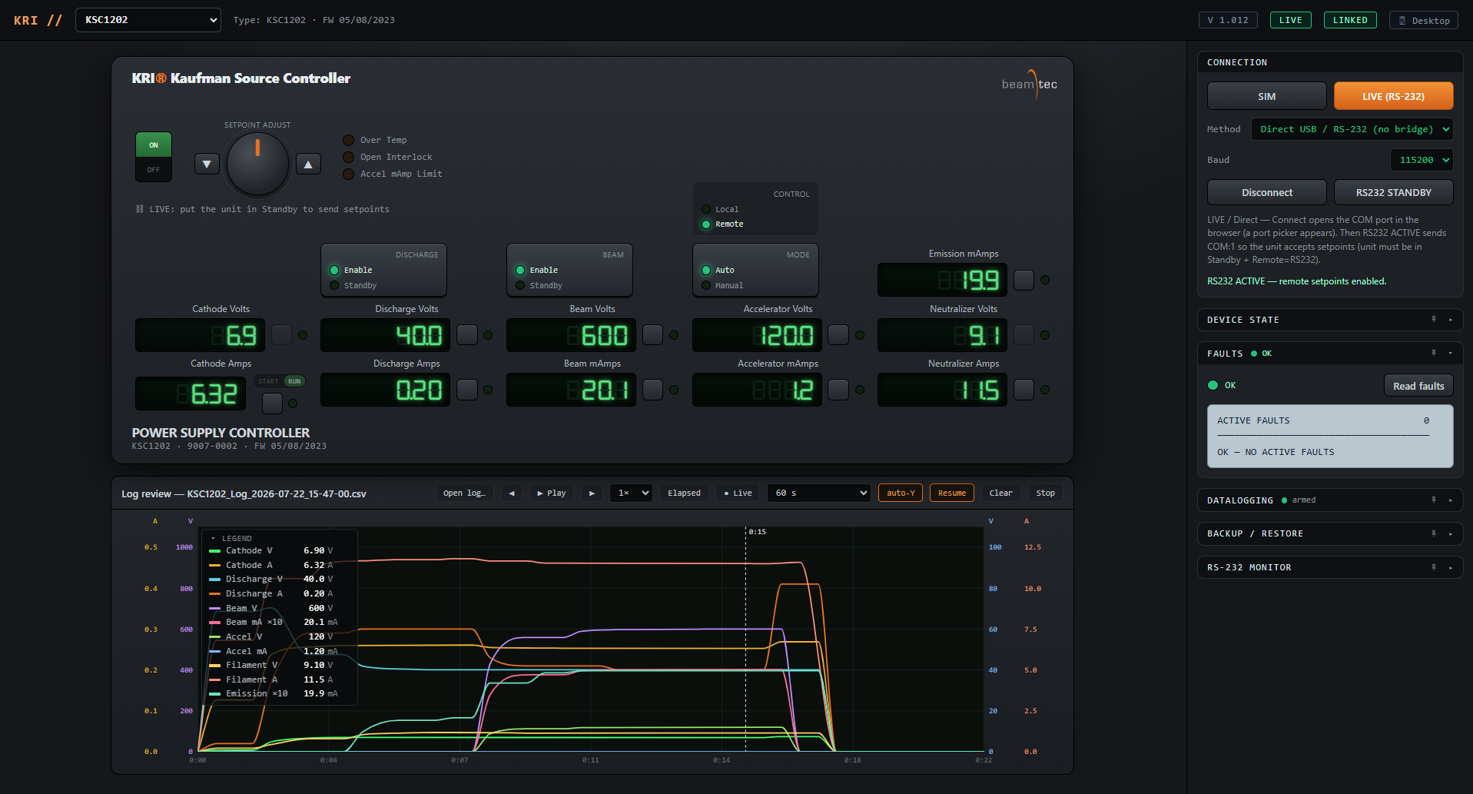The width and height of the screenshot is (1473, 794).
Task: Select the Discharge Amps setpoint button
Action: tap(467, 390)
